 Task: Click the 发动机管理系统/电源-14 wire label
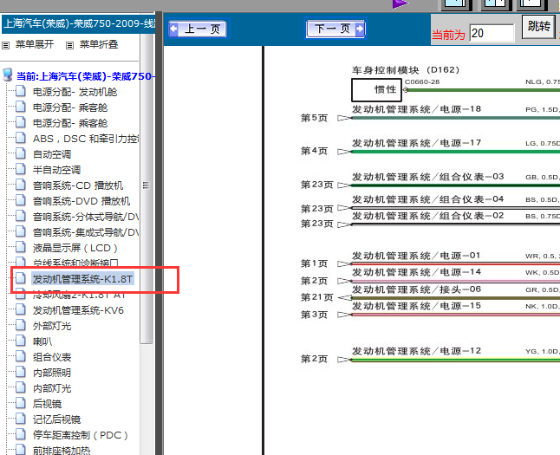[416, 272]
